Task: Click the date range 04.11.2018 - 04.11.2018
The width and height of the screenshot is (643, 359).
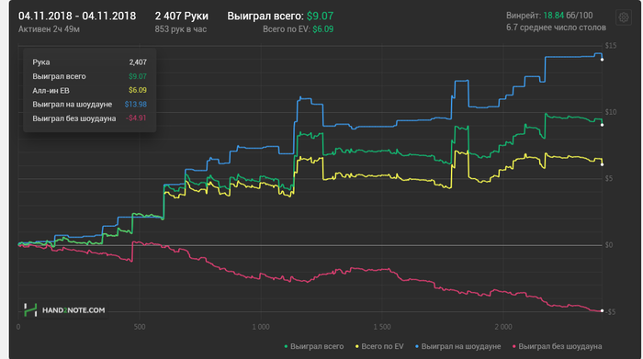Action: 77,16
